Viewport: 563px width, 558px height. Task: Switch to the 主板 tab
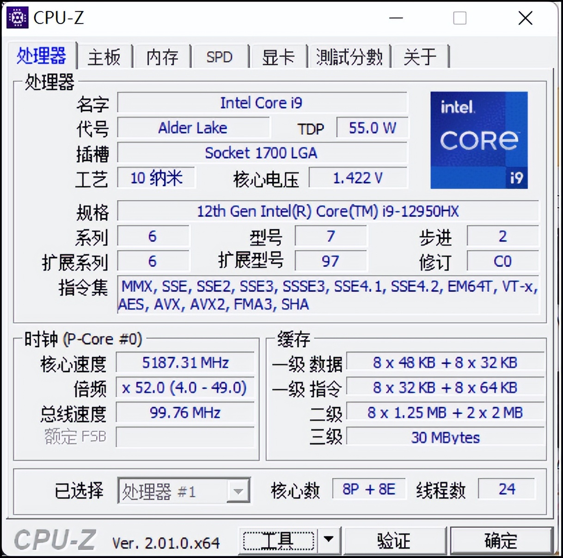click(x=104, y=56)
